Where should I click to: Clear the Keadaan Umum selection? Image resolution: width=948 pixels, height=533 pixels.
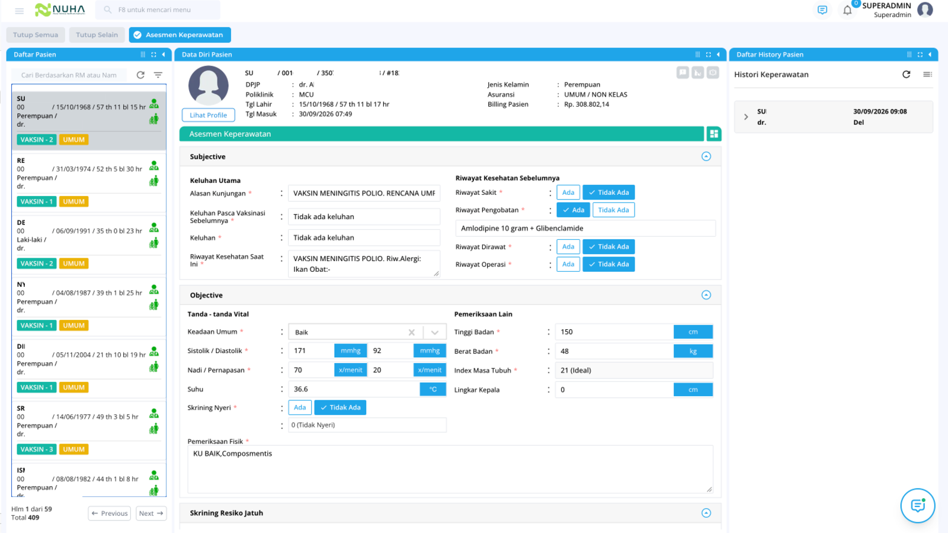pos(411,332)
